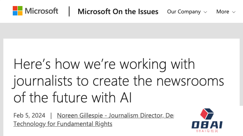Click the blue square in Microsoft logo
Screen dimensions: 243x136
[15, 13]
